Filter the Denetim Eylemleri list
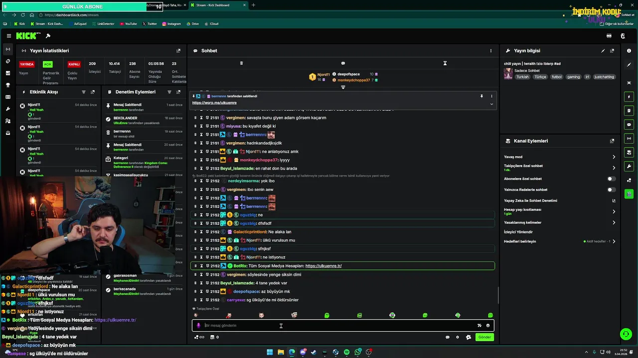Image resolution: width=638 pixels, height=358 pixels. click(169, 92)
